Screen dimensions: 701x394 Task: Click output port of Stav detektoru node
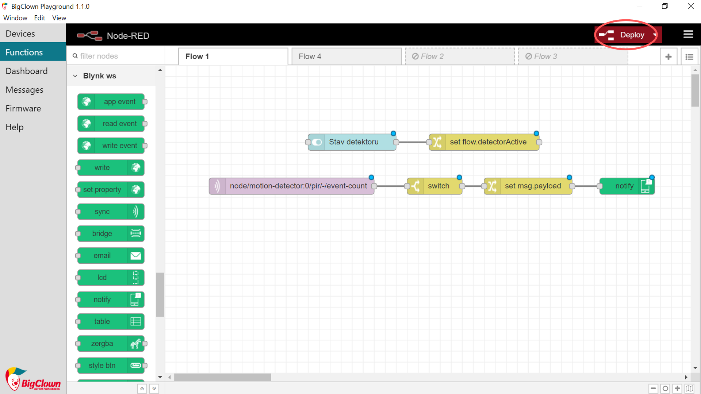click(396, 142)
